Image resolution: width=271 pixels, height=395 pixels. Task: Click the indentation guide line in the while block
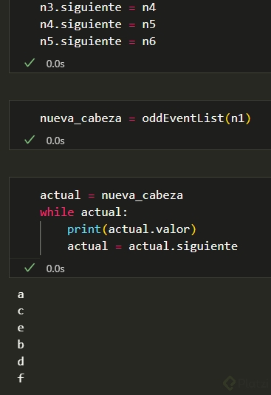[40, 238]
